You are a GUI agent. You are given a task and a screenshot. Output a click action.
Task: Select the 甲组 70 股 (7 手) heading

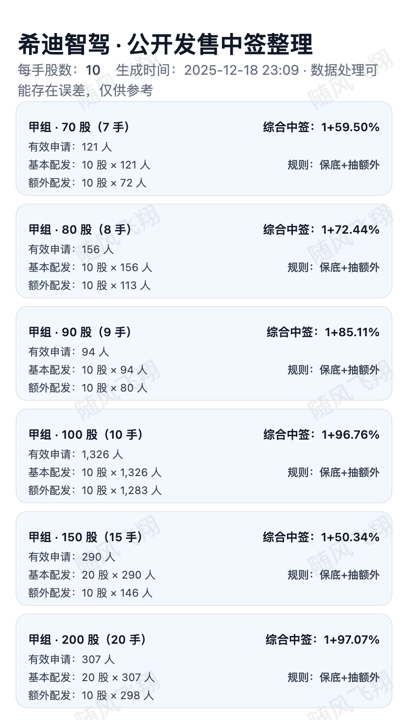coord(79,127)
